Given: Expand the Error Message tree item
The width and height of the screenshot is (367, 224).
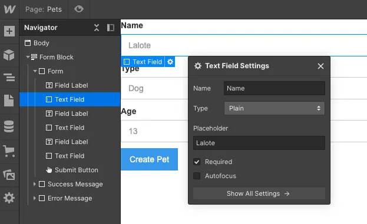Looking at the screenshot, I should tap(35, 198).
